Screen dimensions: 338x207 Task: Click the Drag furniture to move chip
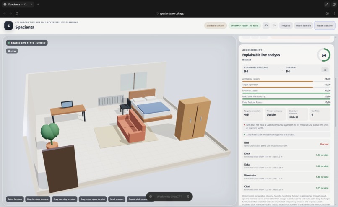coord(38,199)
